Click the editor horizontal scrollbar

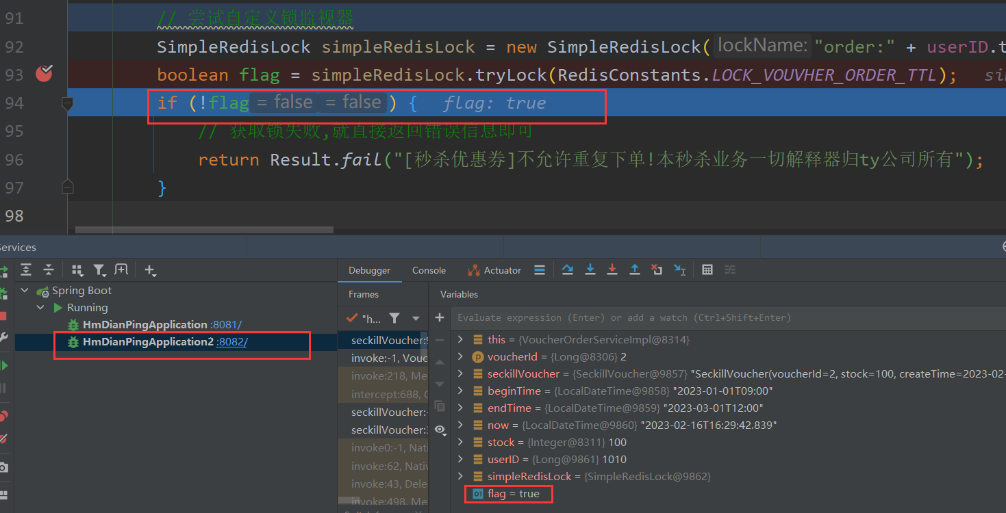[204, 230]
